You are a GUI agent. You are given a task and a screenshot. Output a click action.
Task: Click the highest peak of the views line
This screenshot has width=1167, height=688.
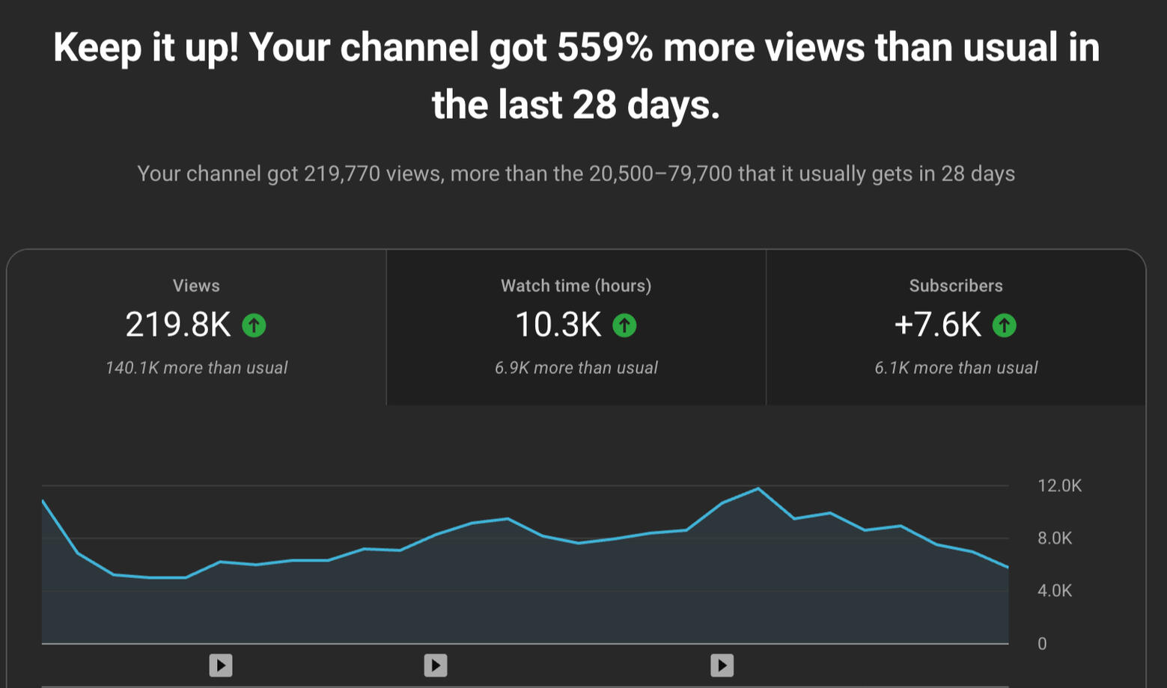tap(758, 489)
